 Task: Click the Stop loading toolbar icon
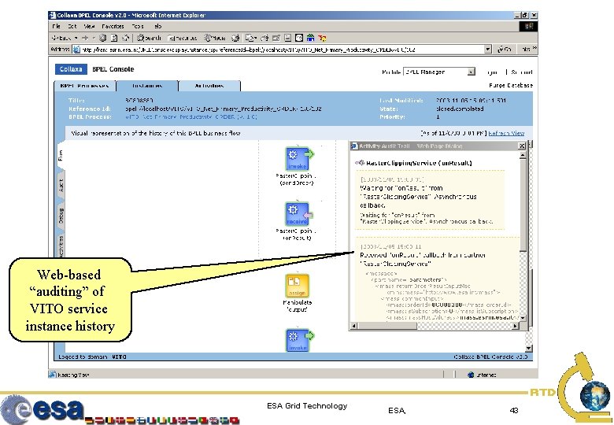coord(102,38)
